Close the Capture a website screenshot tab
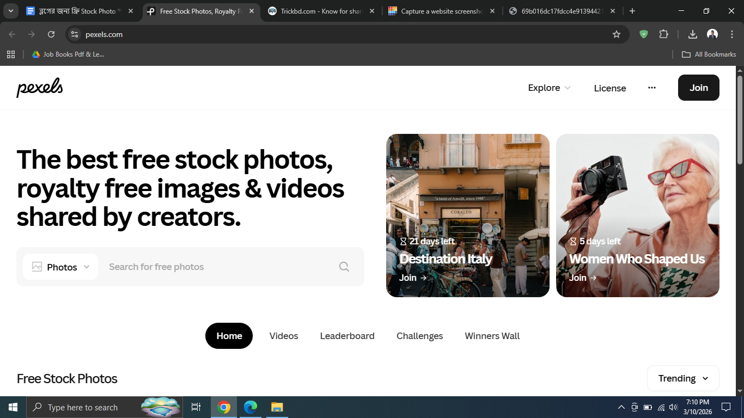 coord(492,11)
